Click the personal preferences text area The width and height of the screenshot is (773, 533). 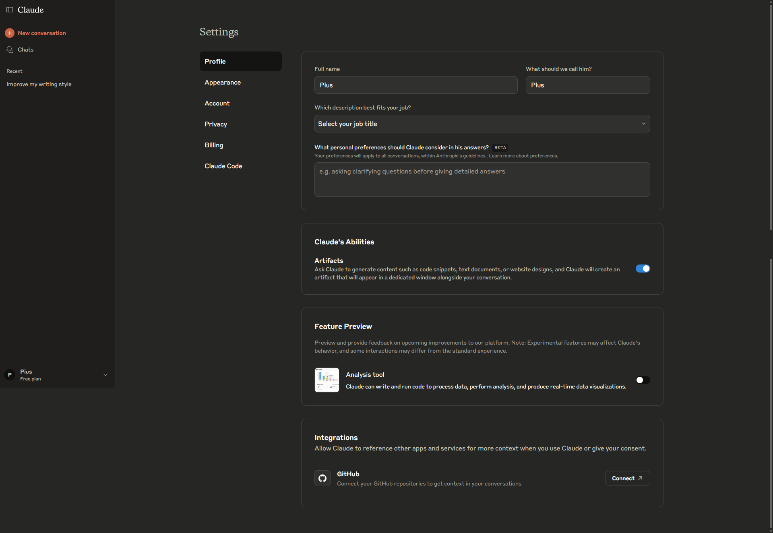[x=482, y=180]
